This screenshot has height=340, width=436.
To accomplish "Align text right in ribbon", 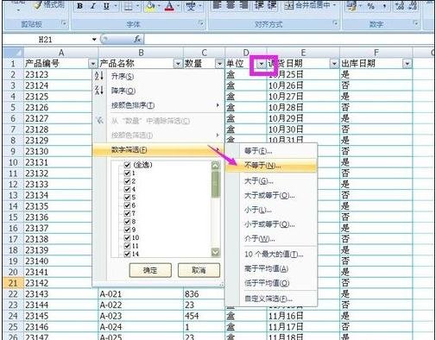I will 243,5.
